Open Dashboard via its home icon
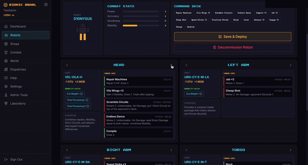The height and width of the screenshot is (165, 308). 6,26
